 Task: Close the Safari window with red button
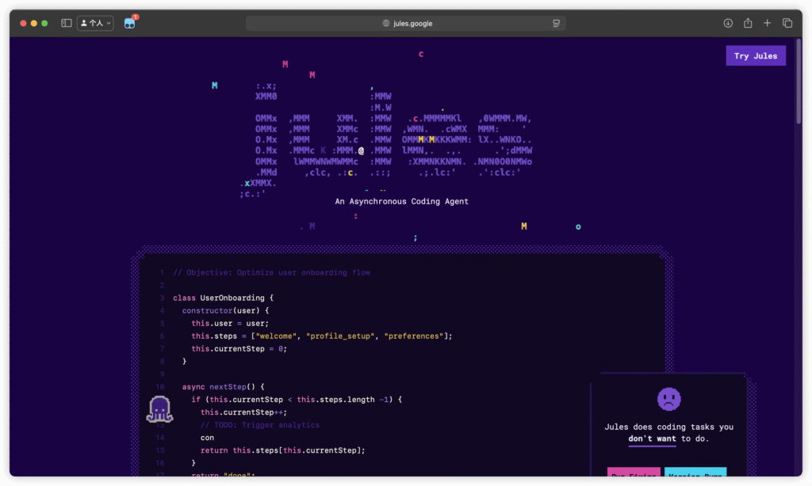[23, 23]
